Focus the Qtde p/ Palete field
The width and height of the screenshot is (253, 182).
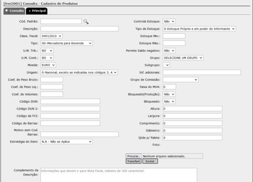click(x=192, y=138)
